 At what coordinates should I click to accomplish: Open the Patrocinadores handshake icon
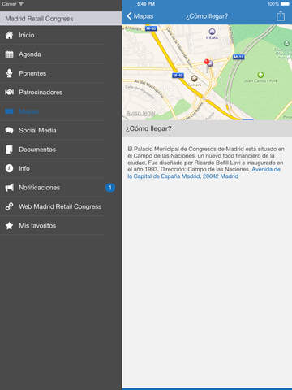coord(9,93)
